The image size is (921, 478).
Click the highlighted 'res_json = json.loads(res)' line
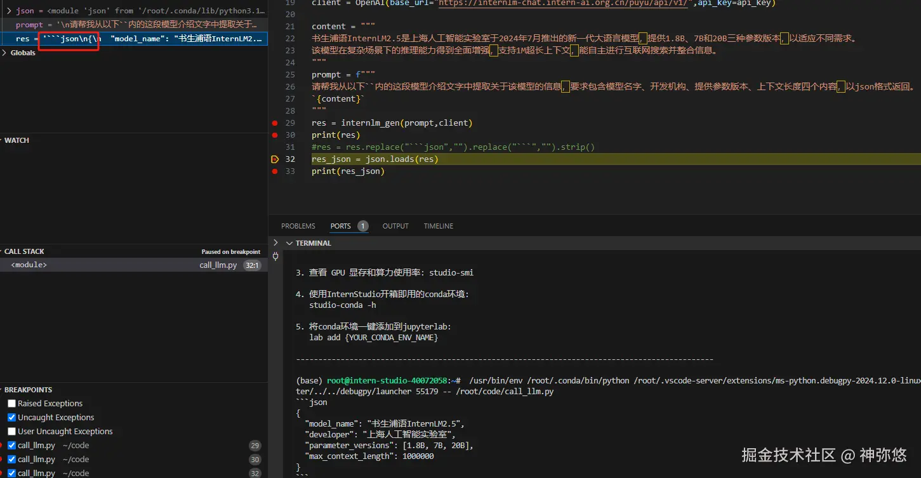click(x=375, y=159)
